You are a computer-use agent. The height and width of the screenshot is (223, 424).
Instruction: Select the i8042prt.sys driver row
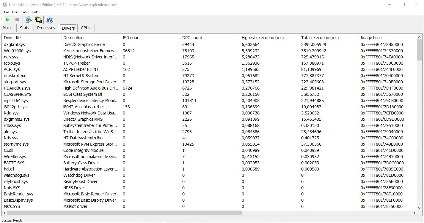209,107
